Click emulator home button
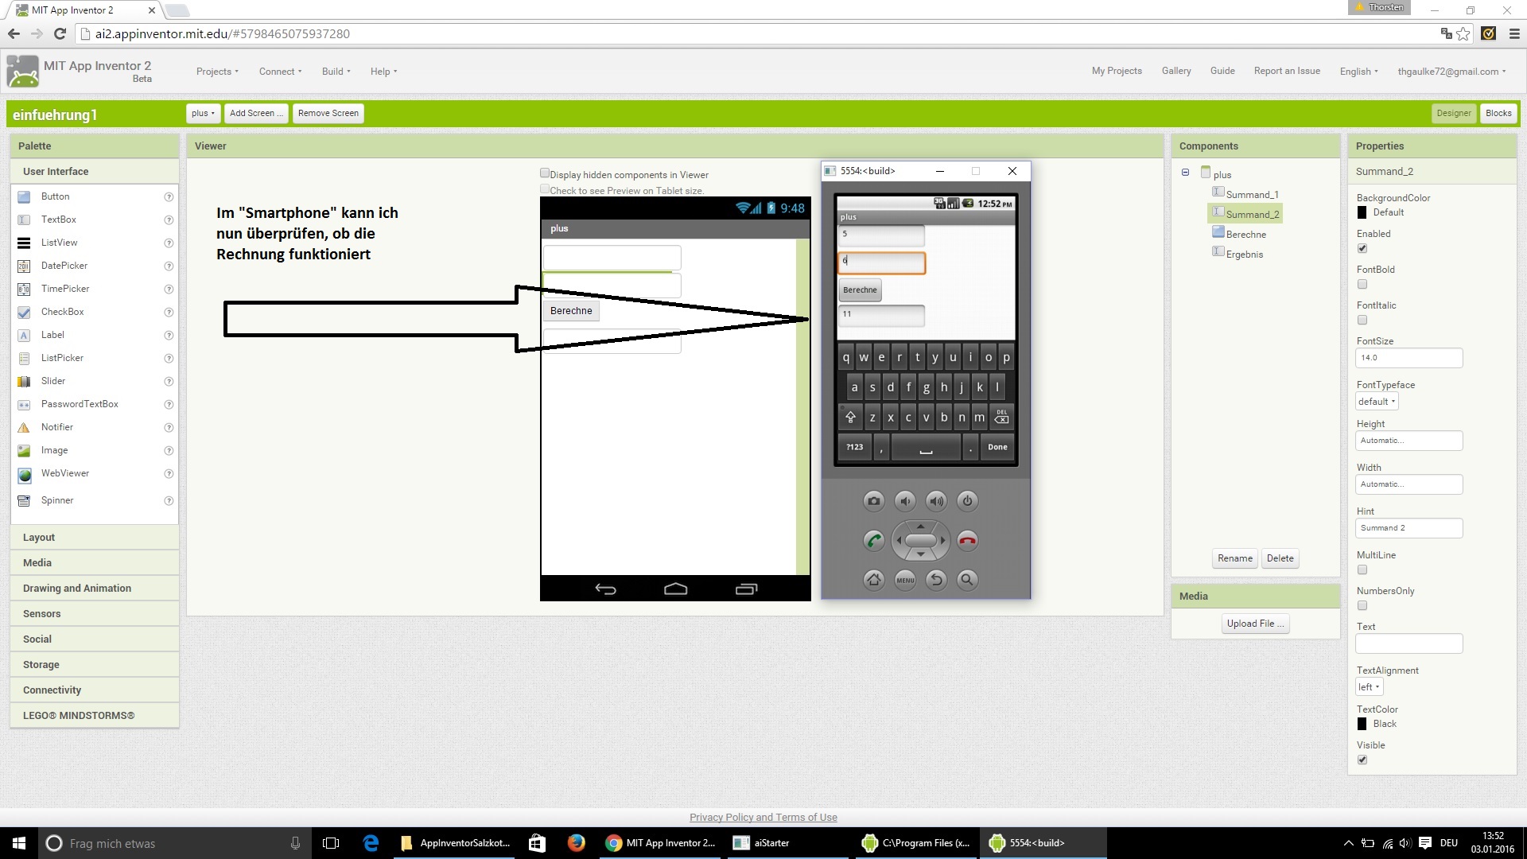This screenshot has width=1527, height=859. (x=873, y=580)
